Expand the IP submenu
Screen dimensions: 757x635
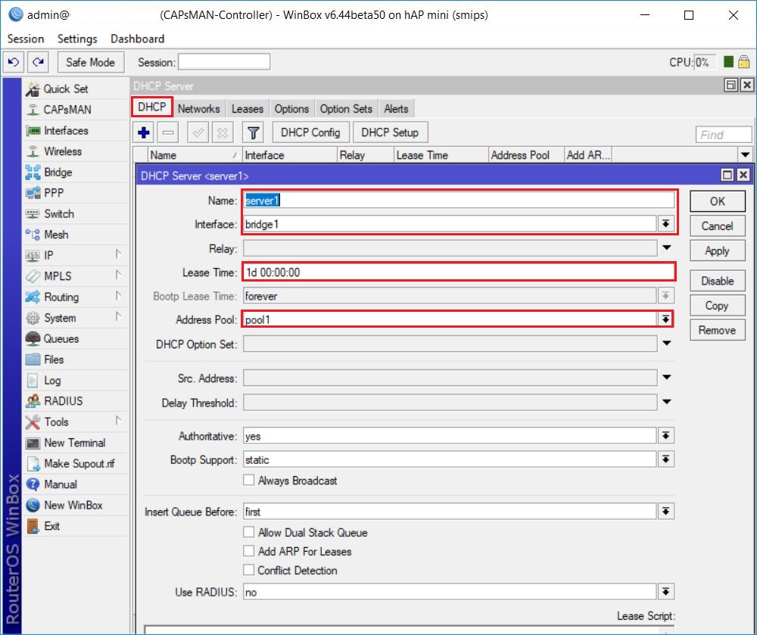[x=118, y=254]
